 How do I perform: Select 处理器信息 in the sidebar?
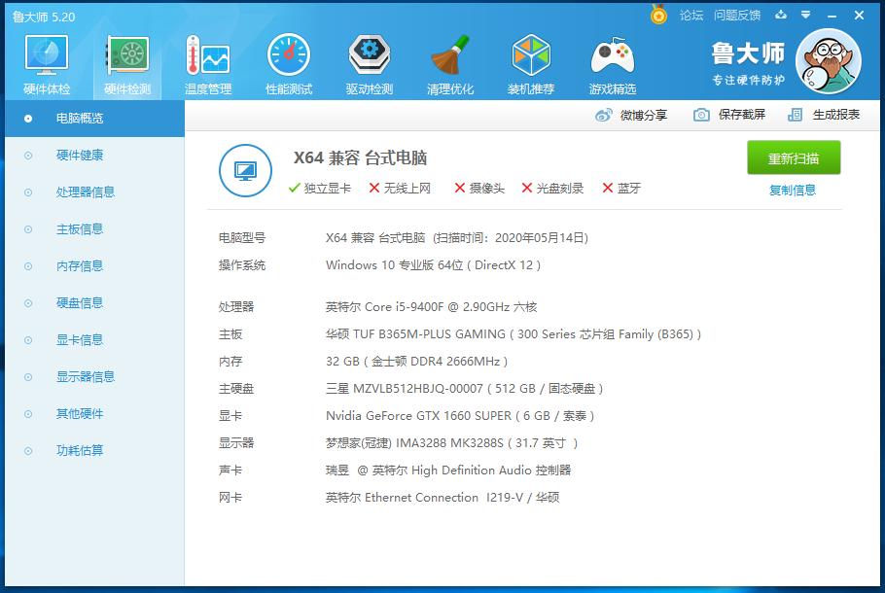pos(88,192)
